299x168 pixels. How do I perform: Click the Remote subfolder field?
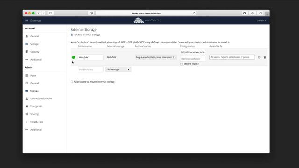(193, 59)
